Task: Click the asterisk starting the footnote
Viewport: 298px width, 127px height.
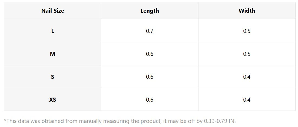Action: (x=5, y=120)
